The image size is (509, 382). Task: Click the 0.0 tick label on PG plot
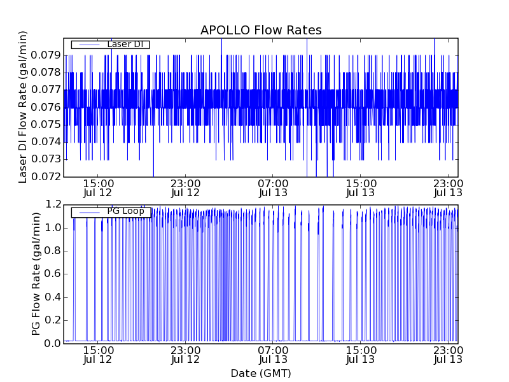[53, 343]
